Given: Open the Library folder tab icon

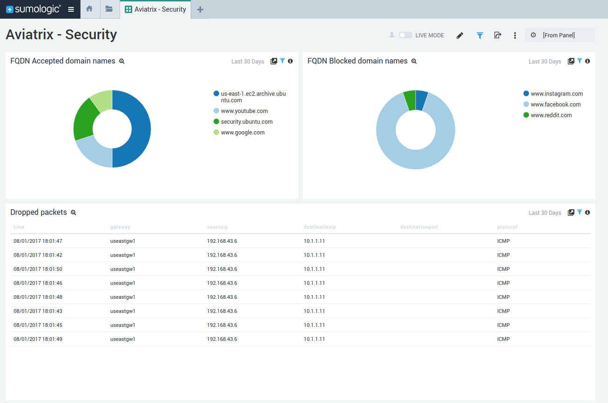Looking at the screenshot, I should click(109, 9).
